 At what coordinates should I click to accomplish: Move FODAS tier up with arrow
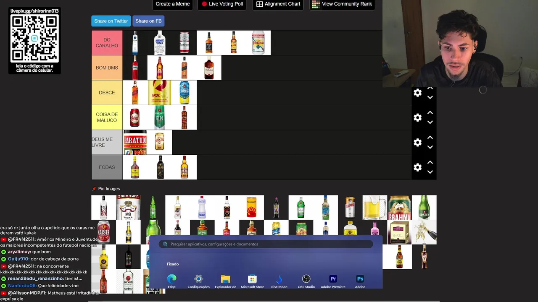(430, 162)
